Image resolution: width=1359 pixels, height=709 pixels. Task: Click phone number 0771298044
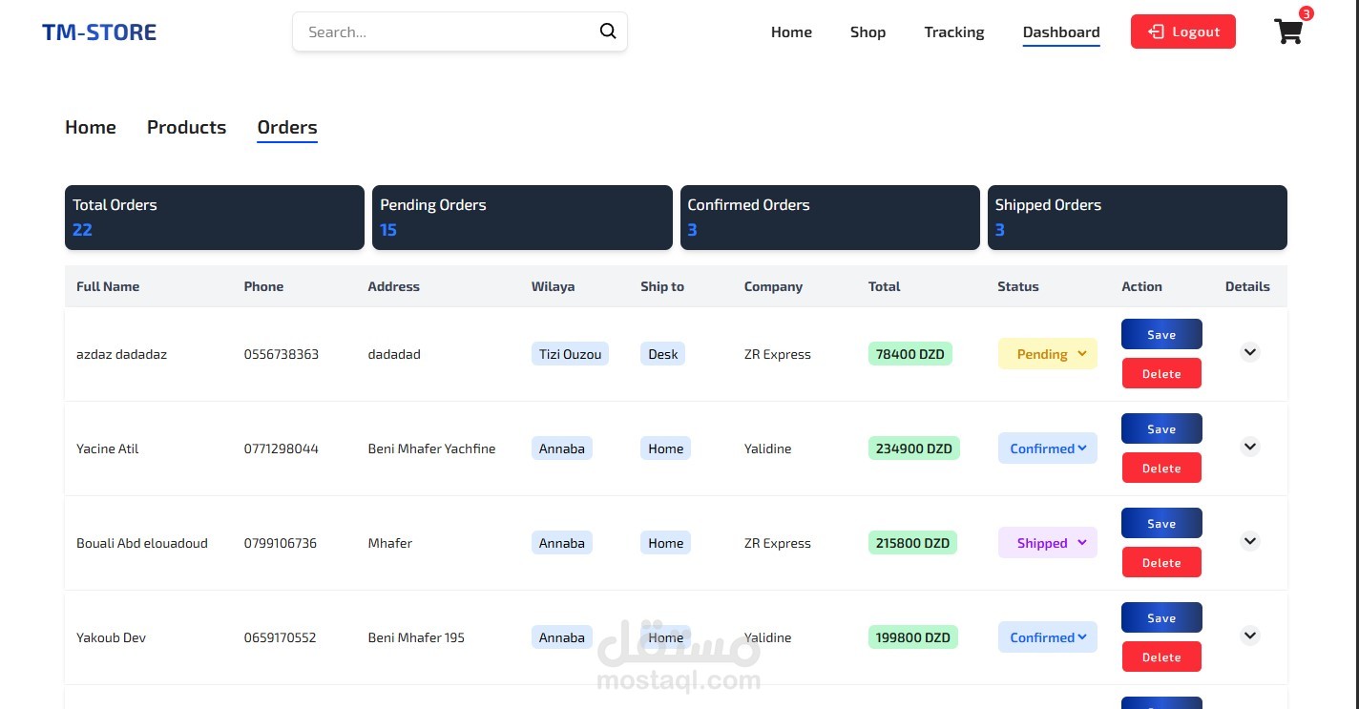(282, 448)
